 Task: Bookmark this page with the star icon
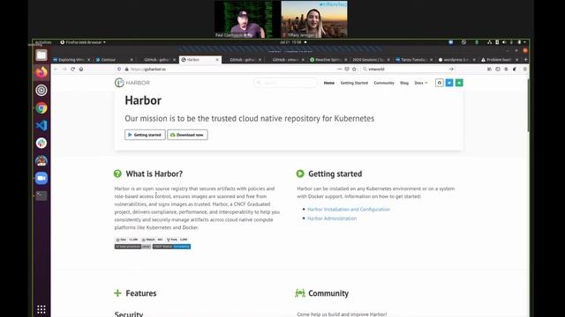click(354, 69)
